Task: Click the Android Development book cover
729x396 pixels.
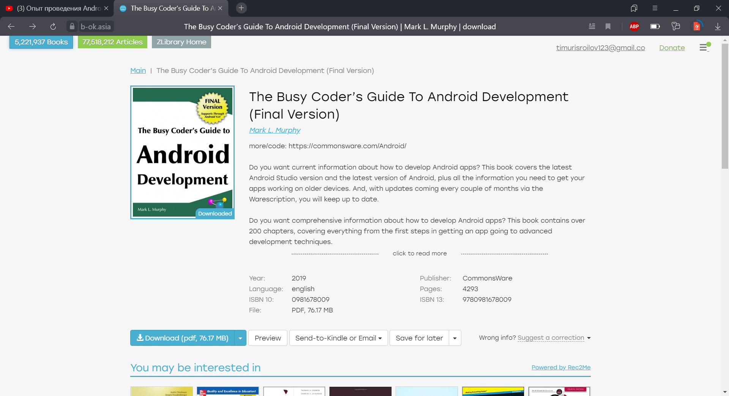Action: click(x=182, y=152)
